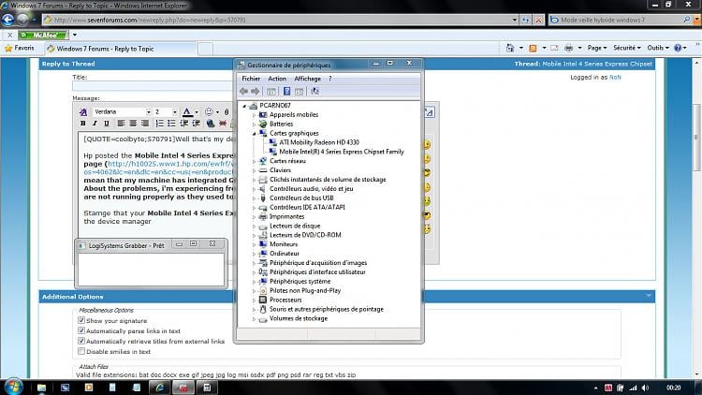Open the Verdana font dropdown
The image size is (702, 395).
148,112
